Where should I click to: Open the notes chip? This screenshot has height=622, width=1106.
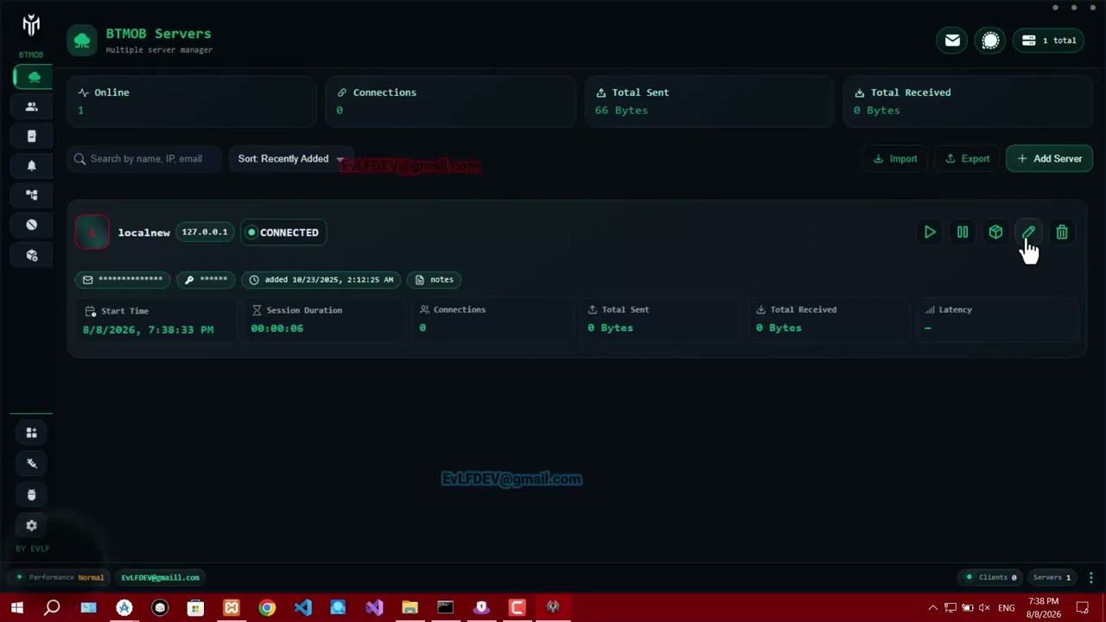point(434,280)
